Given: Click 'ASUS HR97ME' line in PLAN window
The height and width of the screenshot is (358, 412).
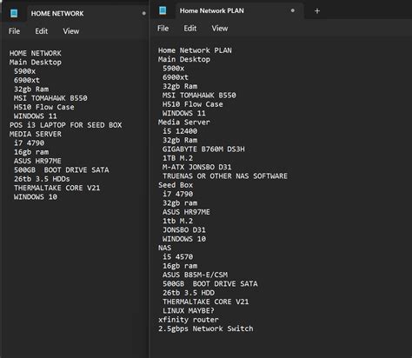Looking at the screenshot, I should pyautogui.click(x=186, y=212).
